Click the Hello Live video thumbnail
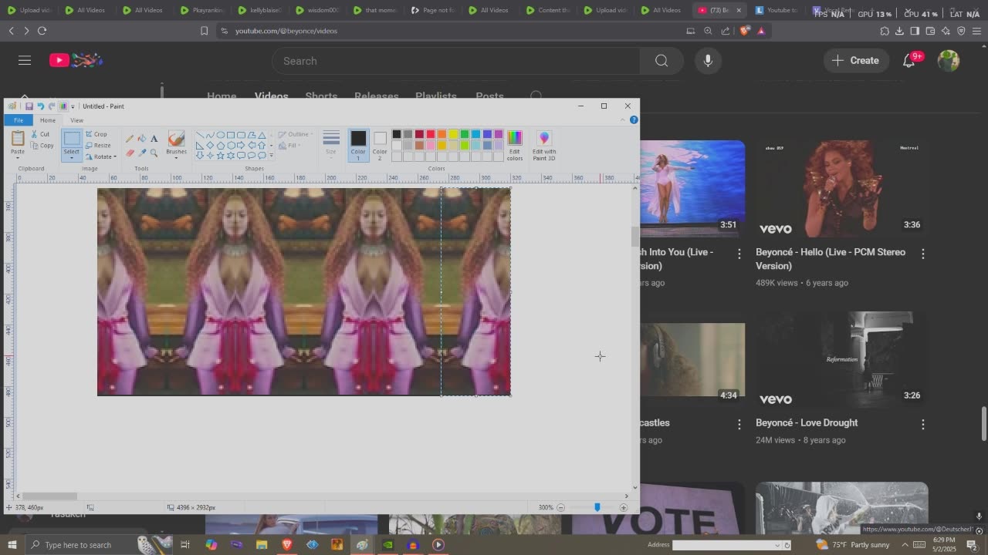This screenshot has height=555, width=988. pyautogui.click(x=842, y=188)
